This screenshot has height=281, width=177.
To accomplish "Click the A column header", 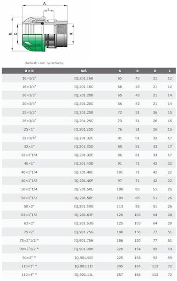I will [x=120, y=71].
